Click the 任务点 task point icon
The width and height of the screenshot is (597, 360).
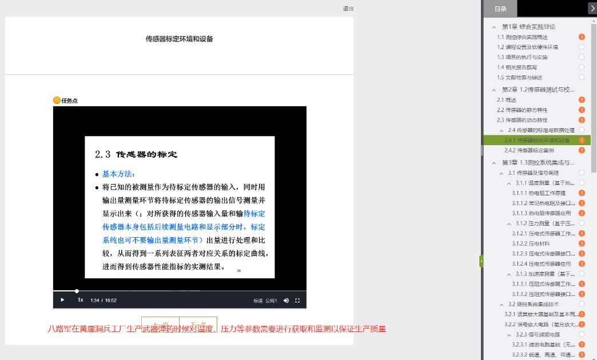(x=56, y=100)
